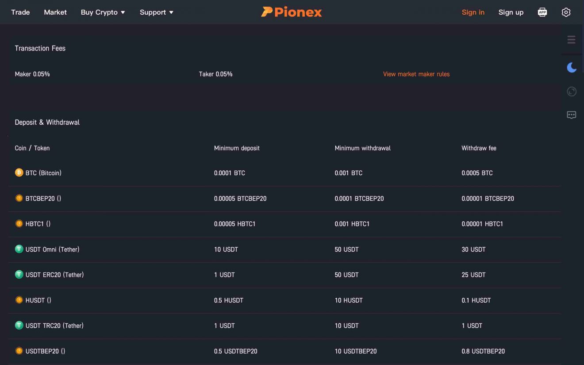Click the Bitcoin coin icon next to BTC

[x=19, y=173]
